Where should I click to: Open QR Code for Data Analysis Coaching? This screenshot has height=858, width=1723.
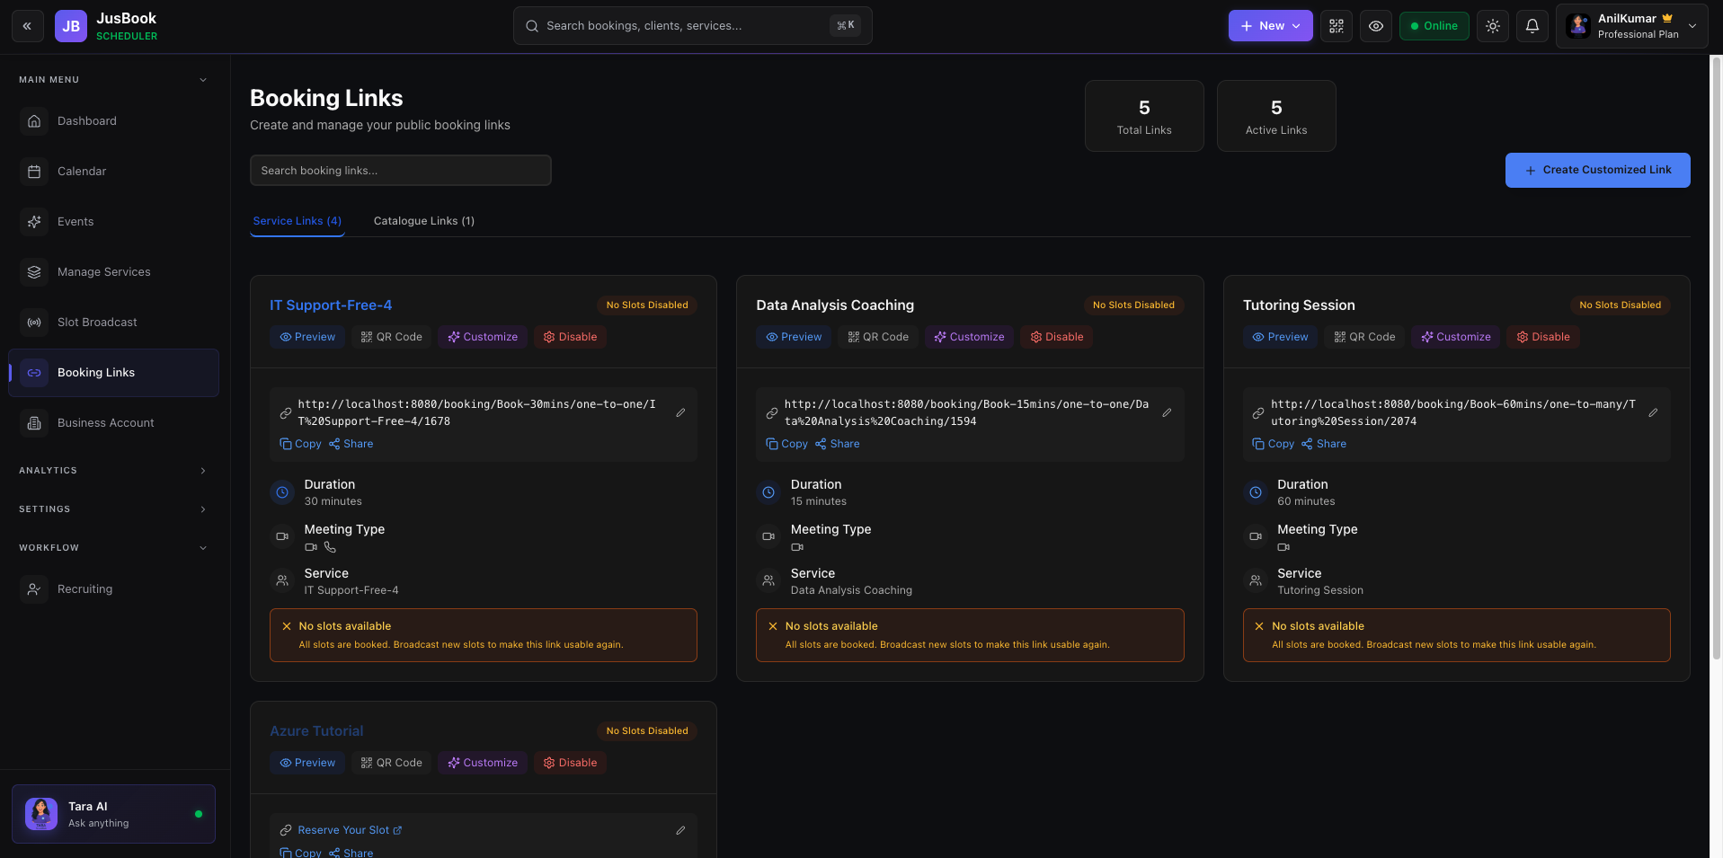coord(878,337)
